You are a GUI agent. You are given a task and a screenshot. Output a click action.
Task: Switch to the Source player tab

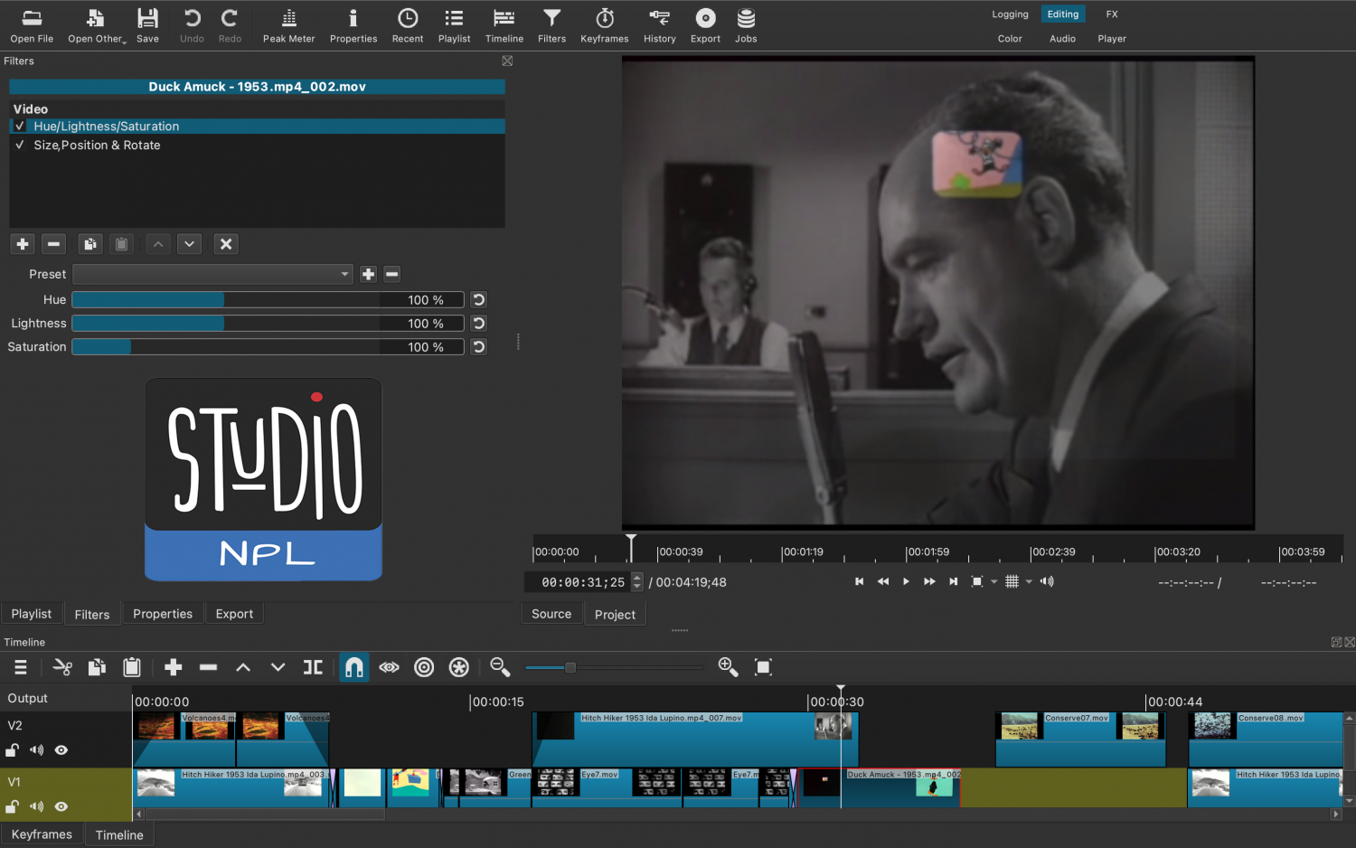click(x=551, y=614)
